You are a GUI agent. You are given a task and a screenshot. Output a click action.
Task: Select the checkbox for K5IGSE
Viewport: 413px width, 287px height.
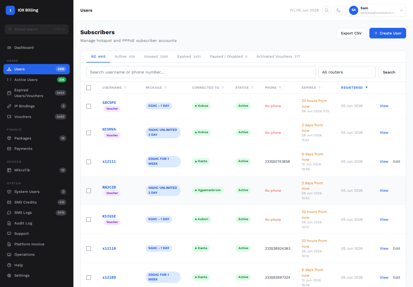point(89,220)
